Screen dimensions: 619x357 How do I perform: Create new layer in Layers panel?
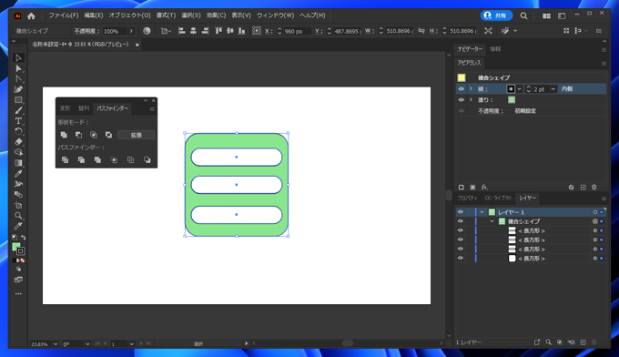pyautogui.click(x=583, y=342)
